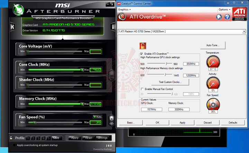Click Test Custom Clocks button
Image resolution: width=249 pixels, height=153 pixels.
[x=170, y=82]
